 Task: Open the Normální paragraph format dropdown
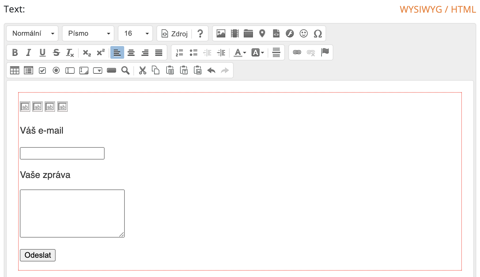pos(32,33)
